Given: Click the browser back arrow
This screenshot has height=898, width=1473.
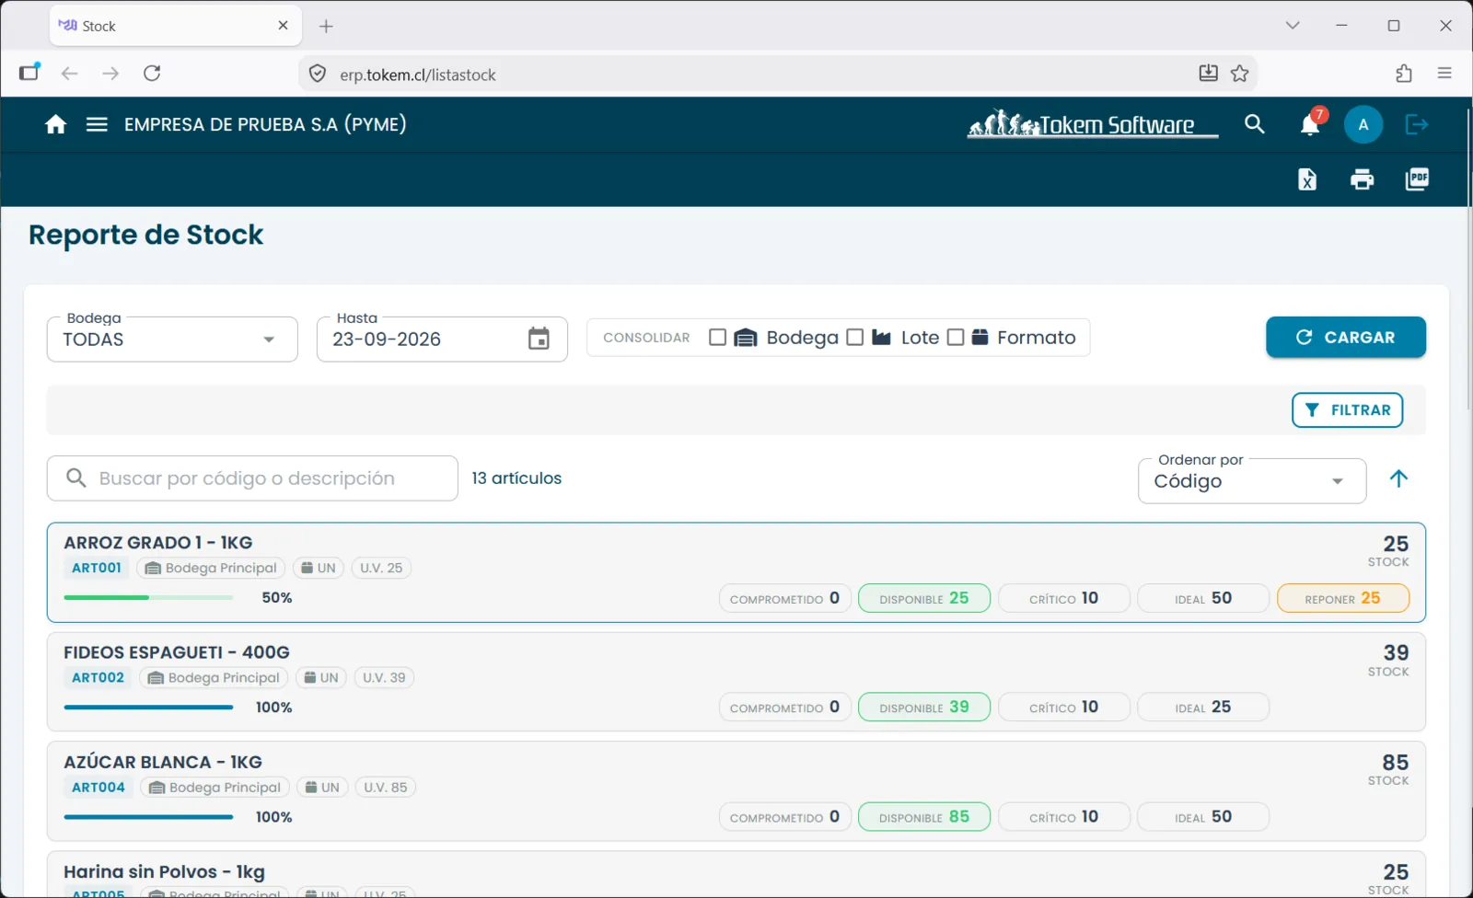Looking at the screenshot, I should point(69,74).
